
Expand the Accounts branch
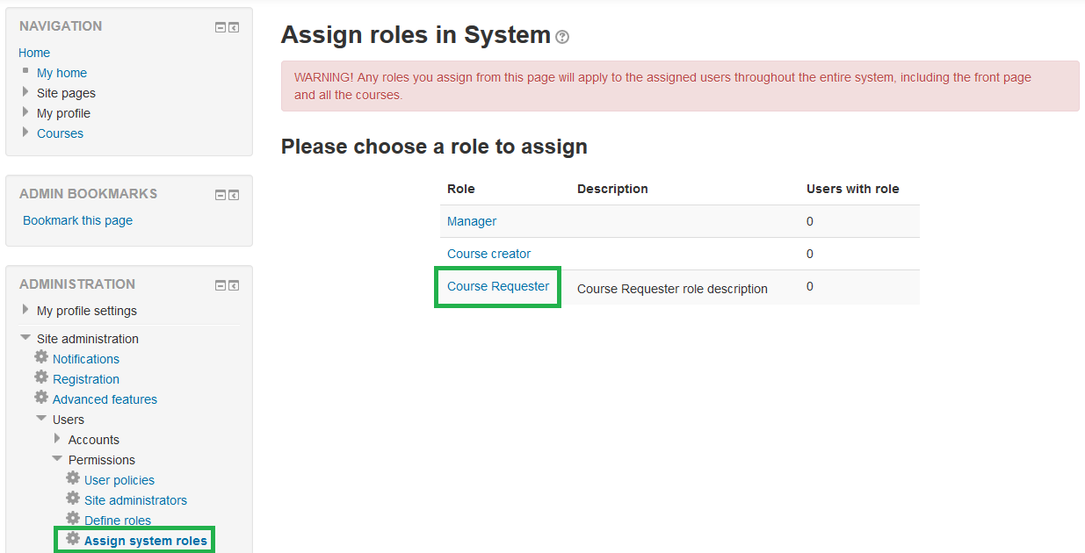[x=57, y=439]
